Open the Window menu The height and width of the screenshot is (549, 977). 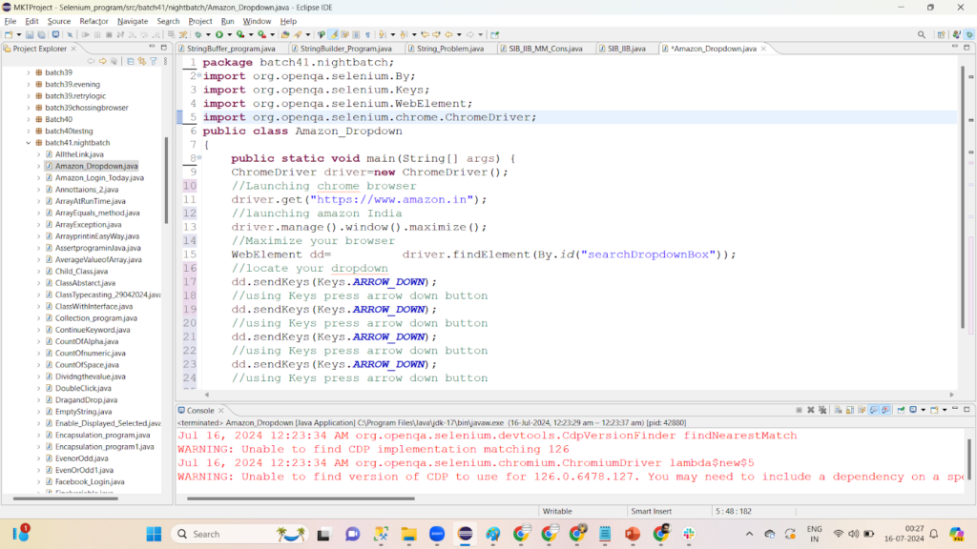[x=257, y=21]
